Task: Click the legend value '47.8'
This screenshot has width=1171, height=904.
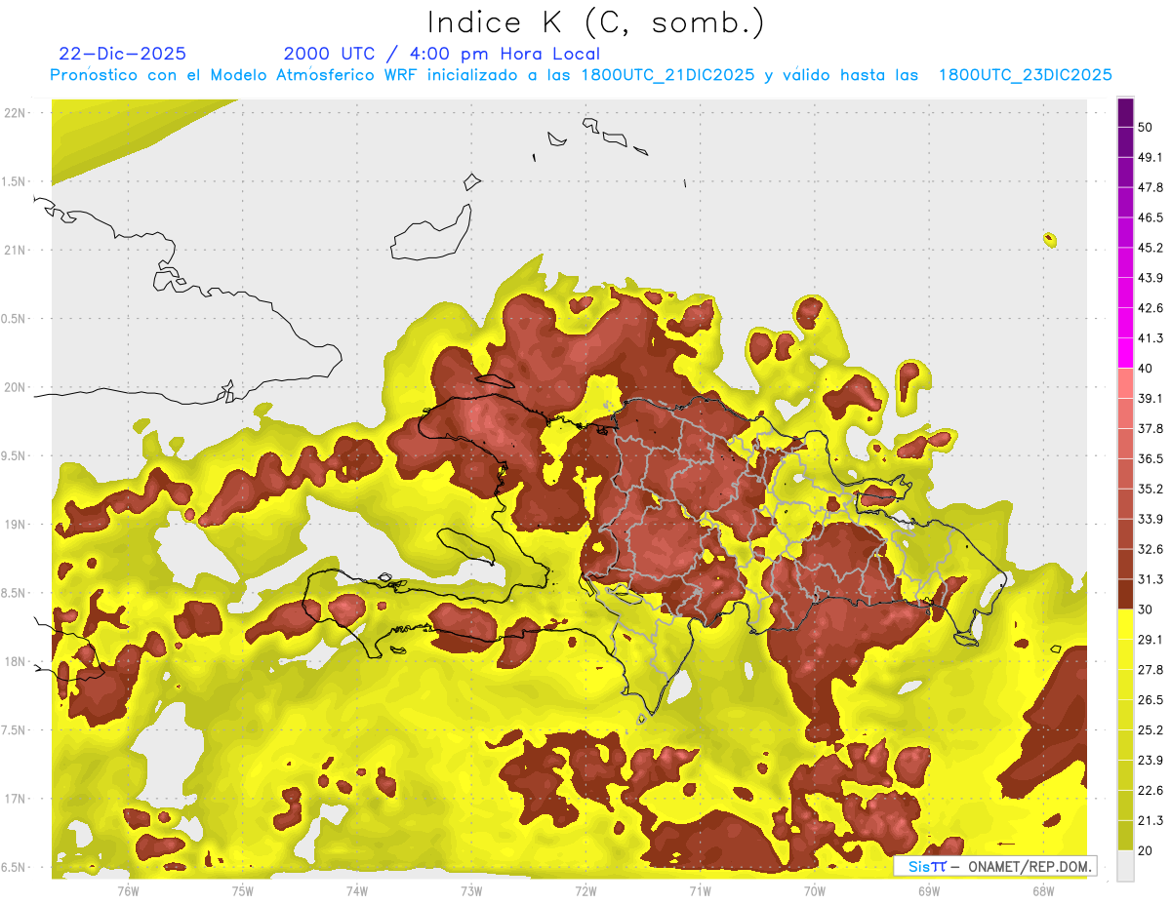Action: pyautogui.click(x=1151, y=187)
